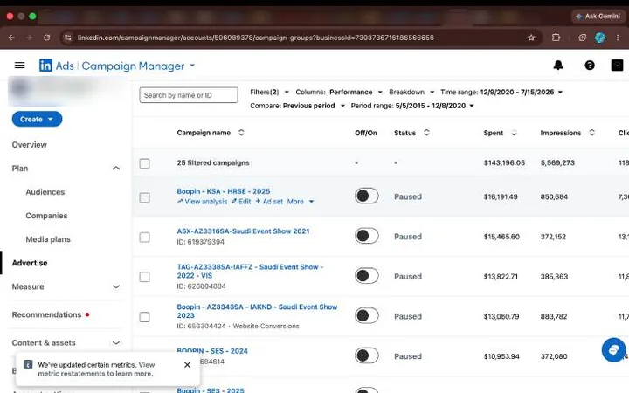Viewport: 629px width, 393px height.
Task: Check the Boopin - AZ3343SA - IAKND row
Action: [x=144, y=317]
